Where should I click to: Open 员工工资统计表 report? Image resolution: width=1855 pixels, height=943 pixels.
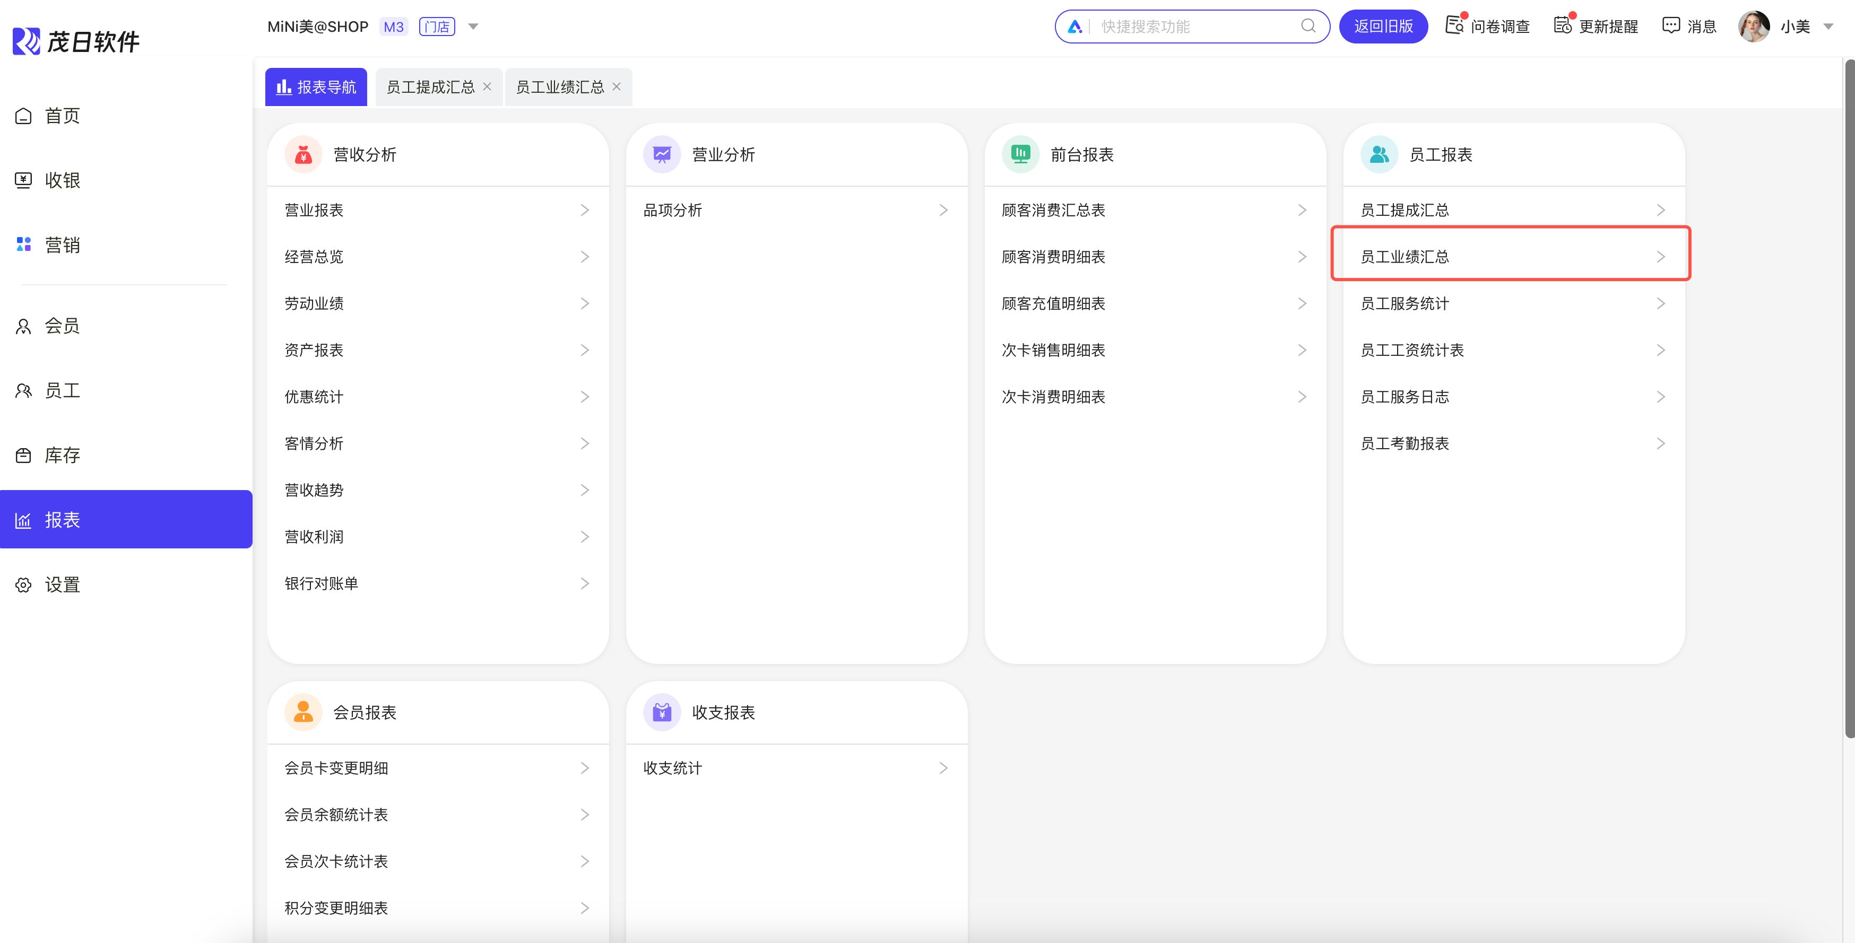point(1514,350)
